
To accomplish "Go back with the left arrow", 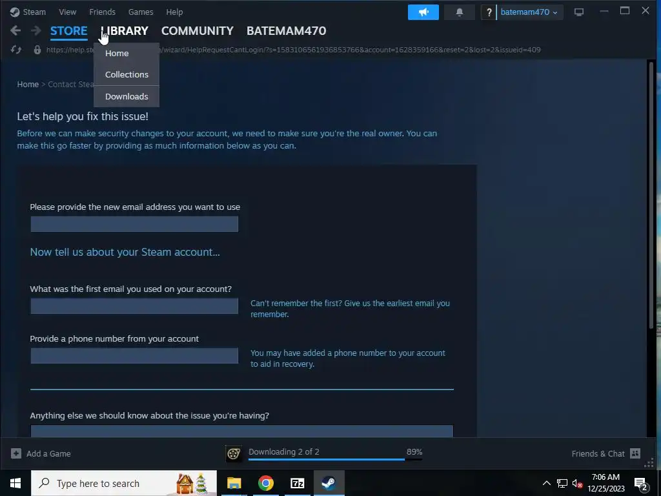I will pos(15,30).
